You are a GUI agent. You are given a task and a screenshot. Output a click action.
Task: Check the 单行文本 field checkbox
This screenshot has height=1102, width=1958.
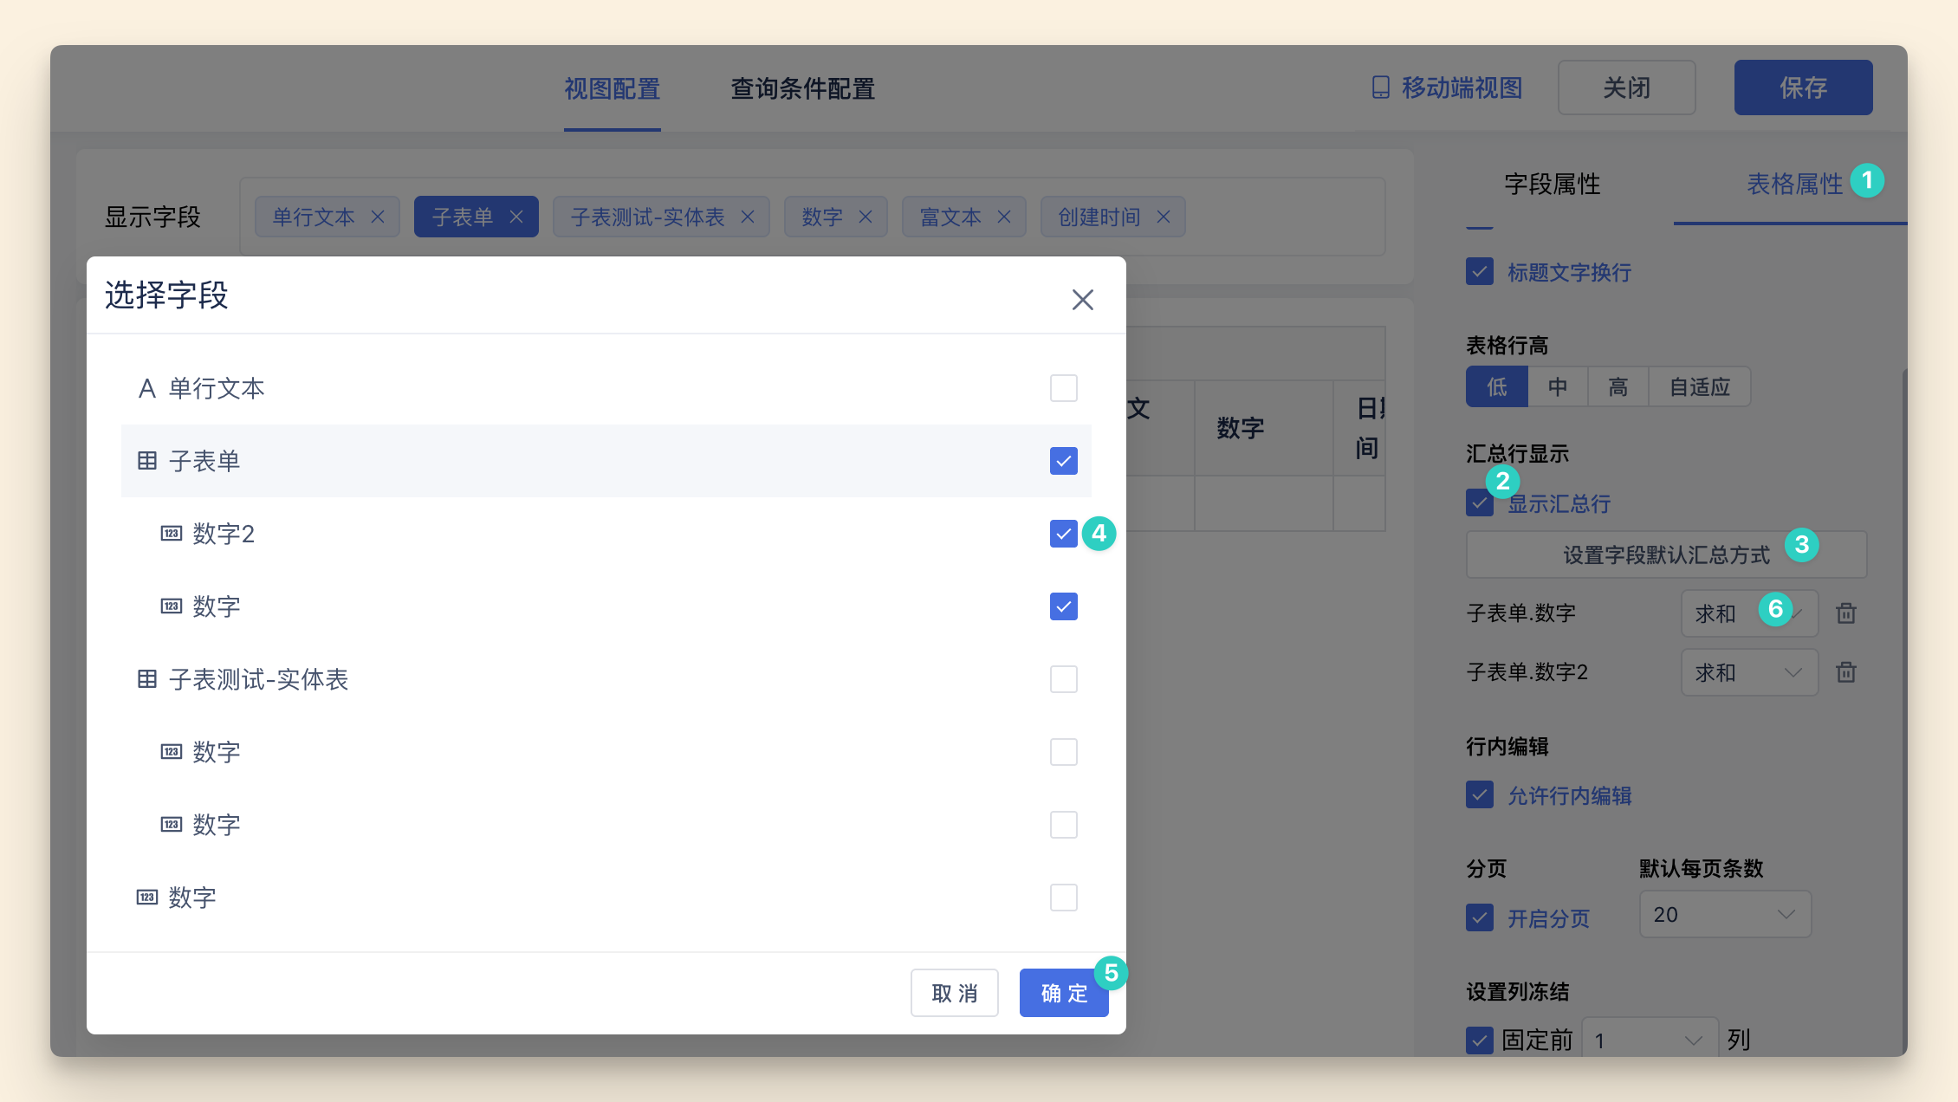click(1063, 388)
